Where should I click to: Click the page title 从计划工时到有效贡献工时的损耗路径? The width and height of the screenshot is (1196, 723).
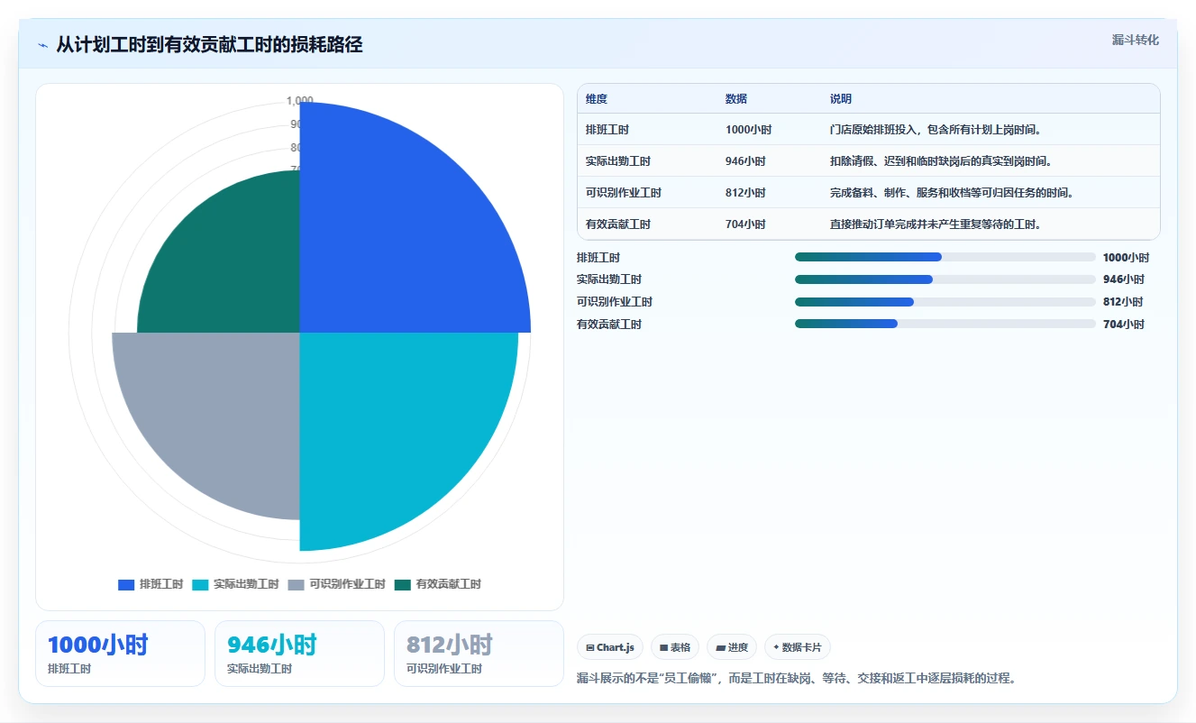pos(209,44)
